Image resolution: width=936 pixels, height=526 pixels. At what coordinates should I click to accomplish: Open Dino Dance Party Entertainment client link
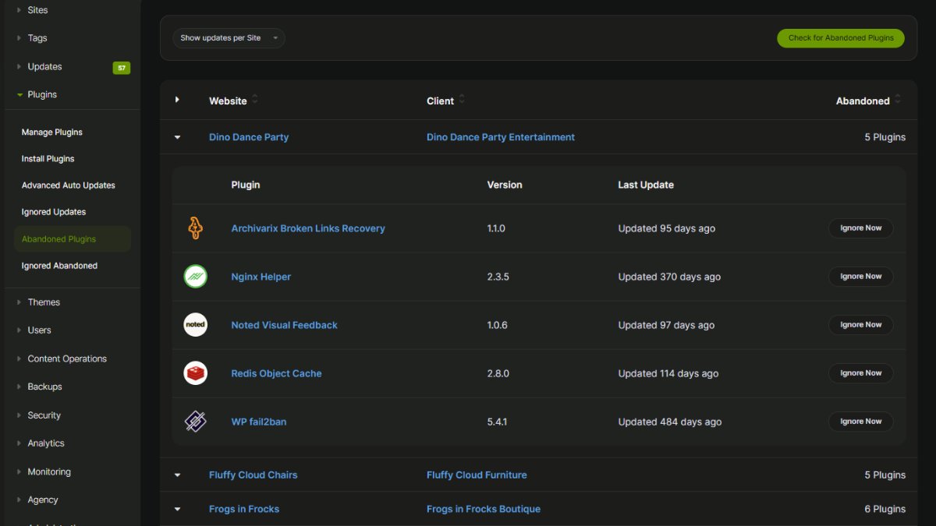pyautogui.click(x=501, y=137)
